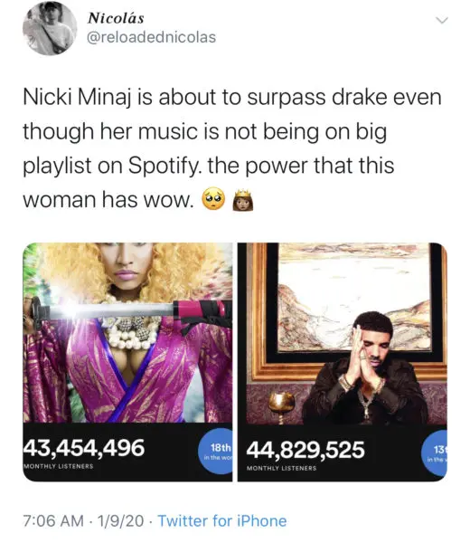Open the Drake image thumbnail
The image size is (470, 543).
point(343,362)
